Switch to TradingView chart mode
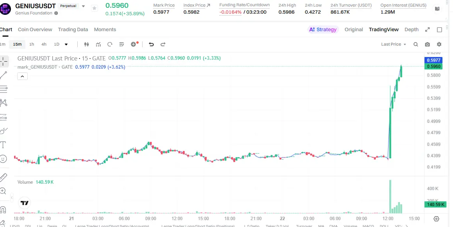The image size is (453, 227). (383, 29)
